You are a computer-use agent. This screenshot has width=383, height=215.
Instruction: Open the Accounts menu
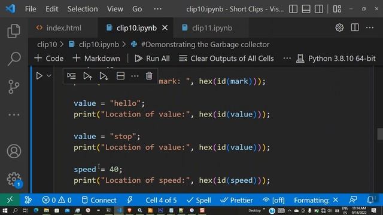click(14, 151)
